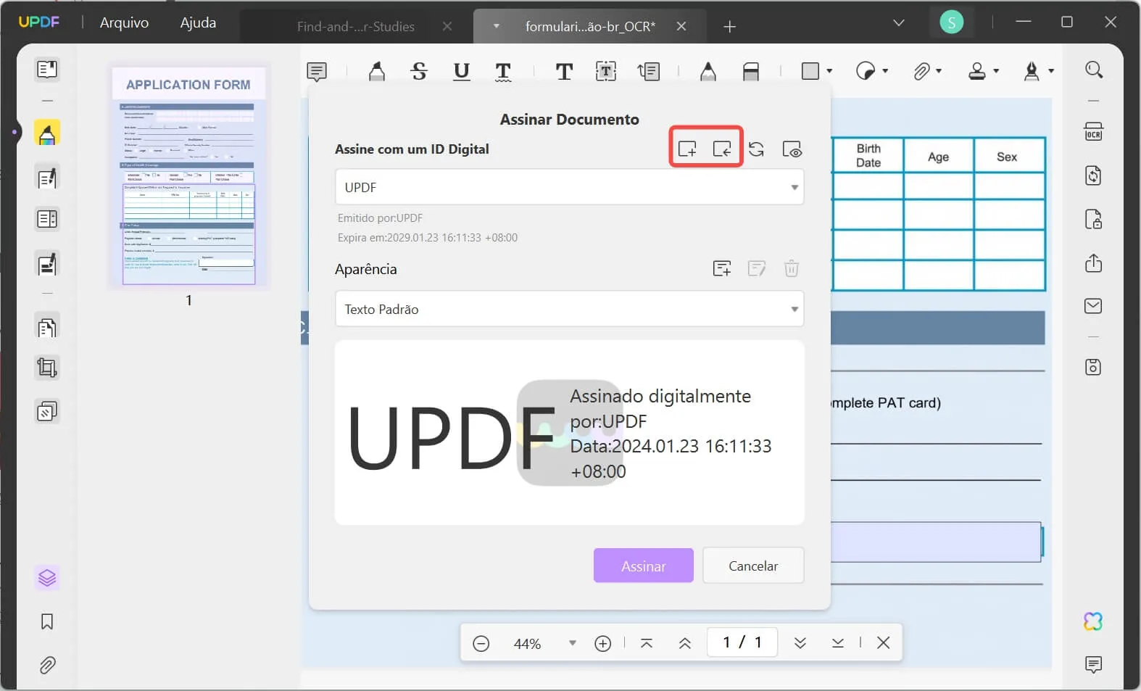Open the Edit PDF tool in sidebar
Viewport: 1141px width, 691px height.
(47, 178)
